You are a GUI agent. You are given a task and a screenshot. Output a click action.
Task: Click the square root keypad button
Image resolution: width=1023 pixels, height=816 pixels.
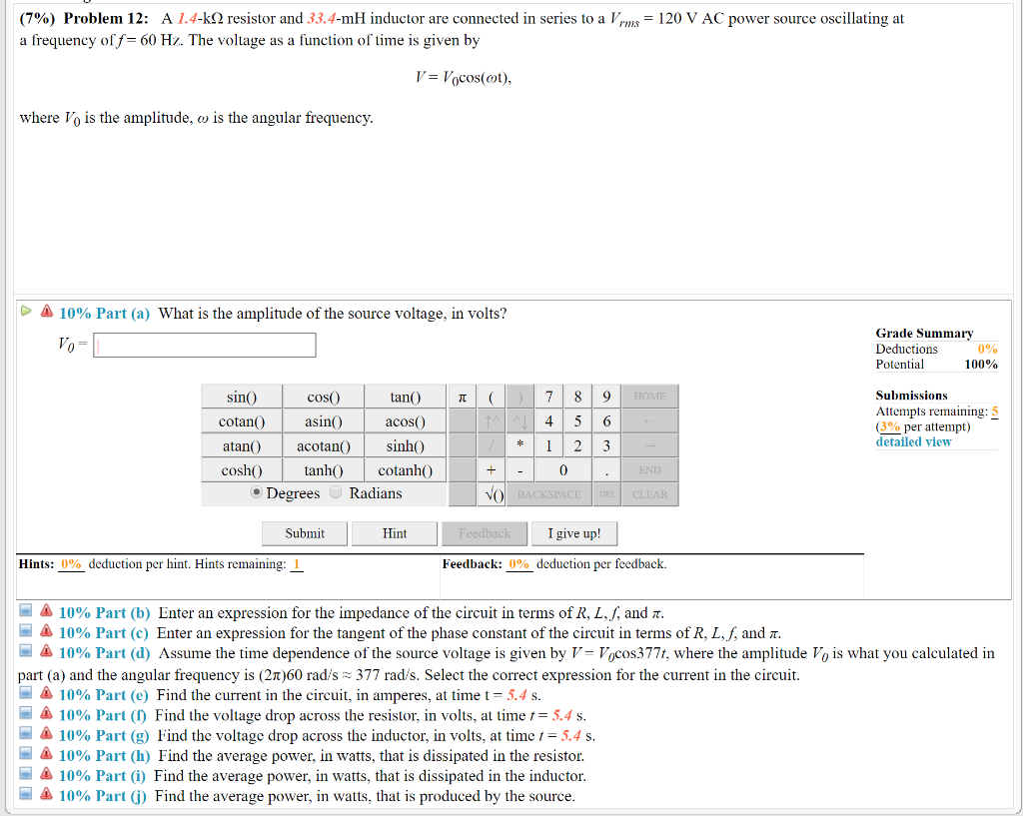[x=492, y=494]
